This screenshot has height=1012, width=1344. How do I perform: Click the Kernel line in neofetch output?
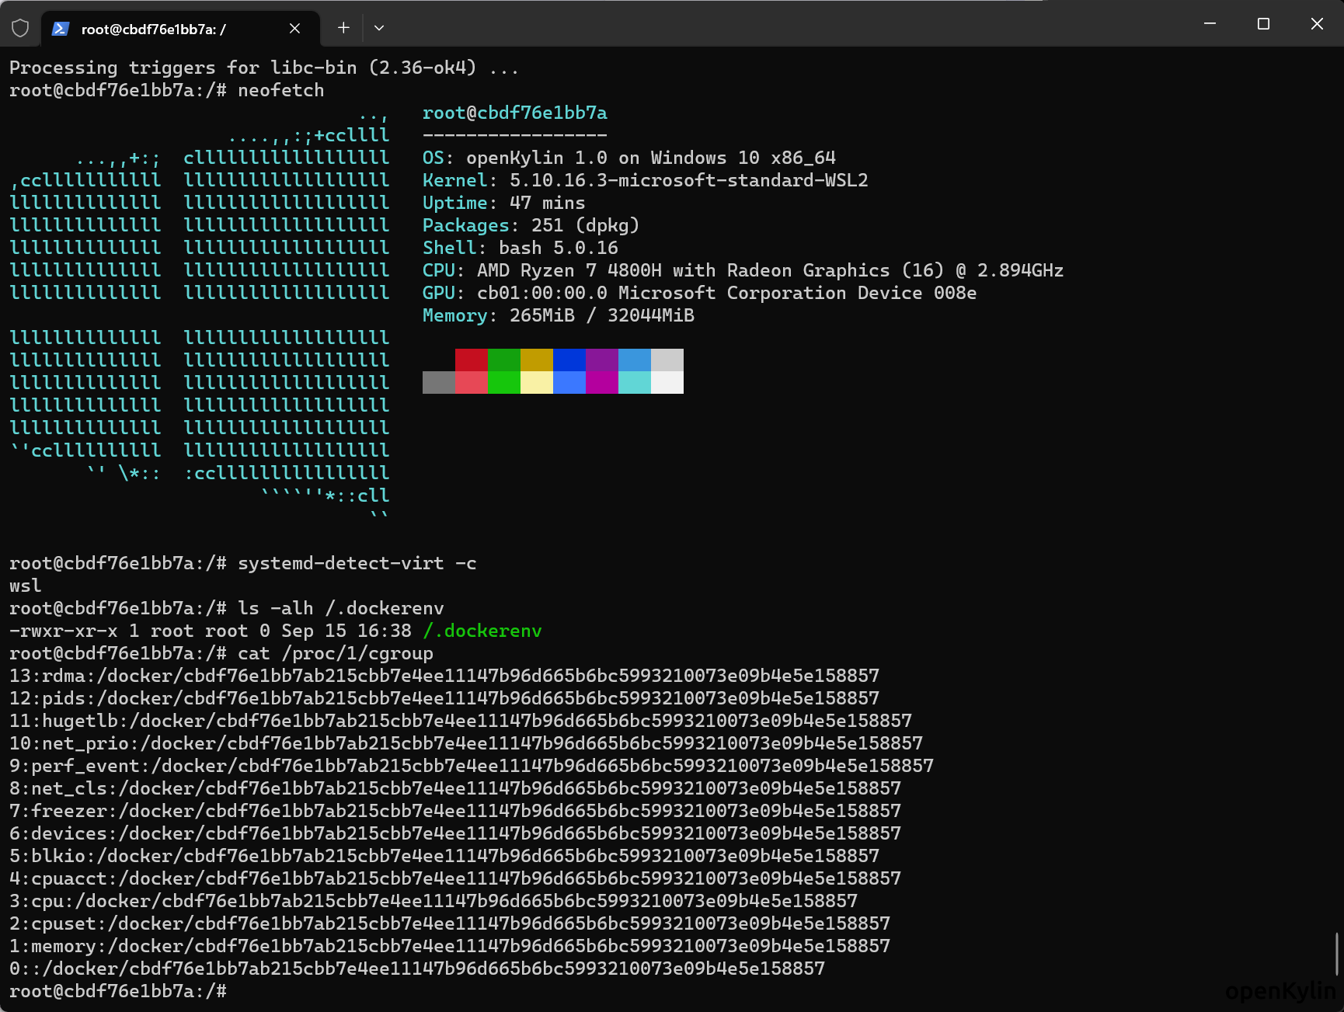[644, 181]
